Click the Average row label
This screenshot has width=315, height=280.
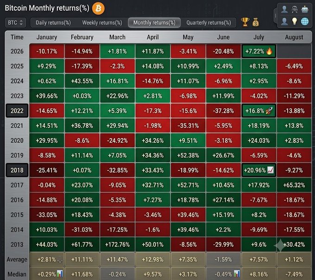pos(17,259)
